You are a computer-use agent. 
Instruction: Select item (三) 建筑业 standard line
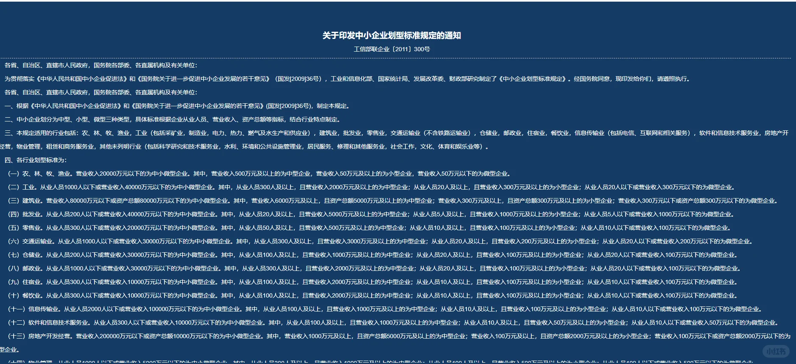point(394,201)
